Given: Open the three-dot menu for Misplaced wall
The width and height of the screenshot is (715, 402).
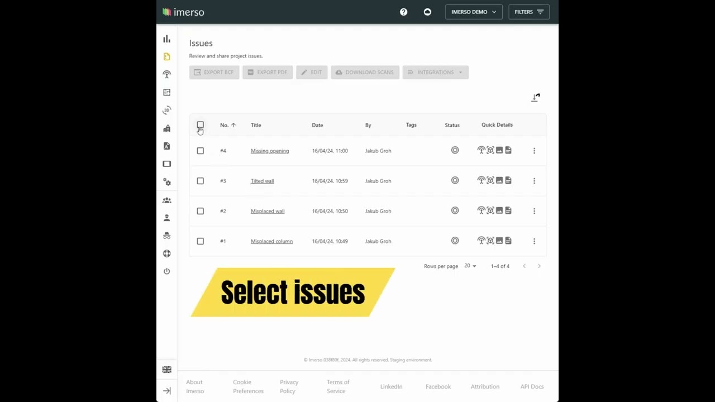Looking at the screenshot, I should pos(534,211).
